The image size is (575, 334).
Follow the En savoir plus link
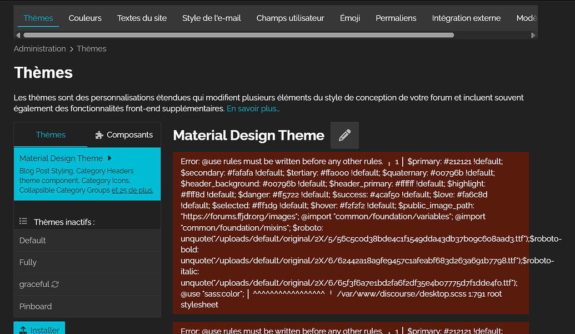[x=253, y=108]
